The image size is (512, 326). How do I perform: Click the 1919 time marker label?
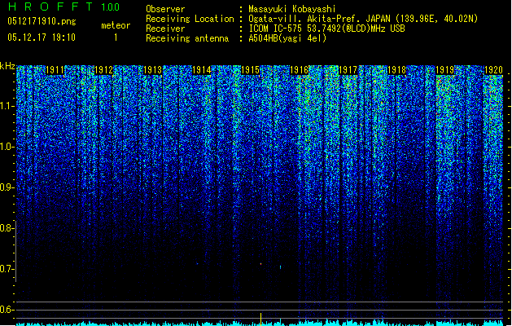445,70
